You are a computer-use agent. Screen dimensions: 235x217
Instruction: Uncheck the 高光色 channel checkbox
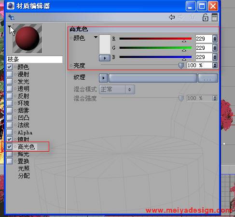click(x=10, y=146)
